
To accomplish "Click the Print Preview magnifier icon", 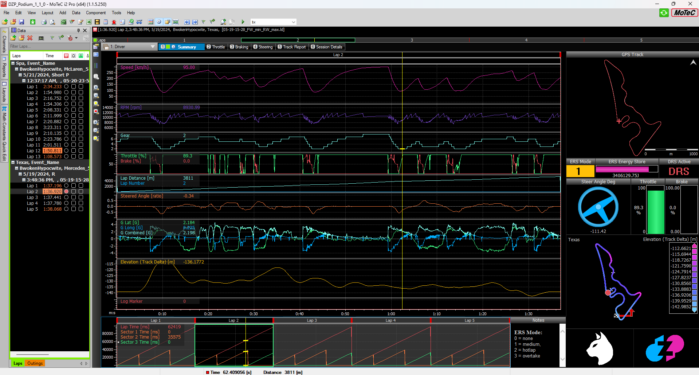I will tap(52, 22).
